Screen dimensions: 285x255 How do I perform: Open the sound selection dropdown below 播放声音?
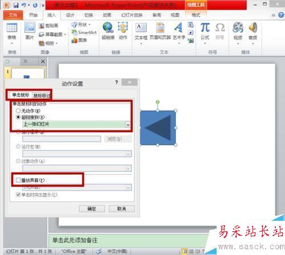click(x=128, y=187)
